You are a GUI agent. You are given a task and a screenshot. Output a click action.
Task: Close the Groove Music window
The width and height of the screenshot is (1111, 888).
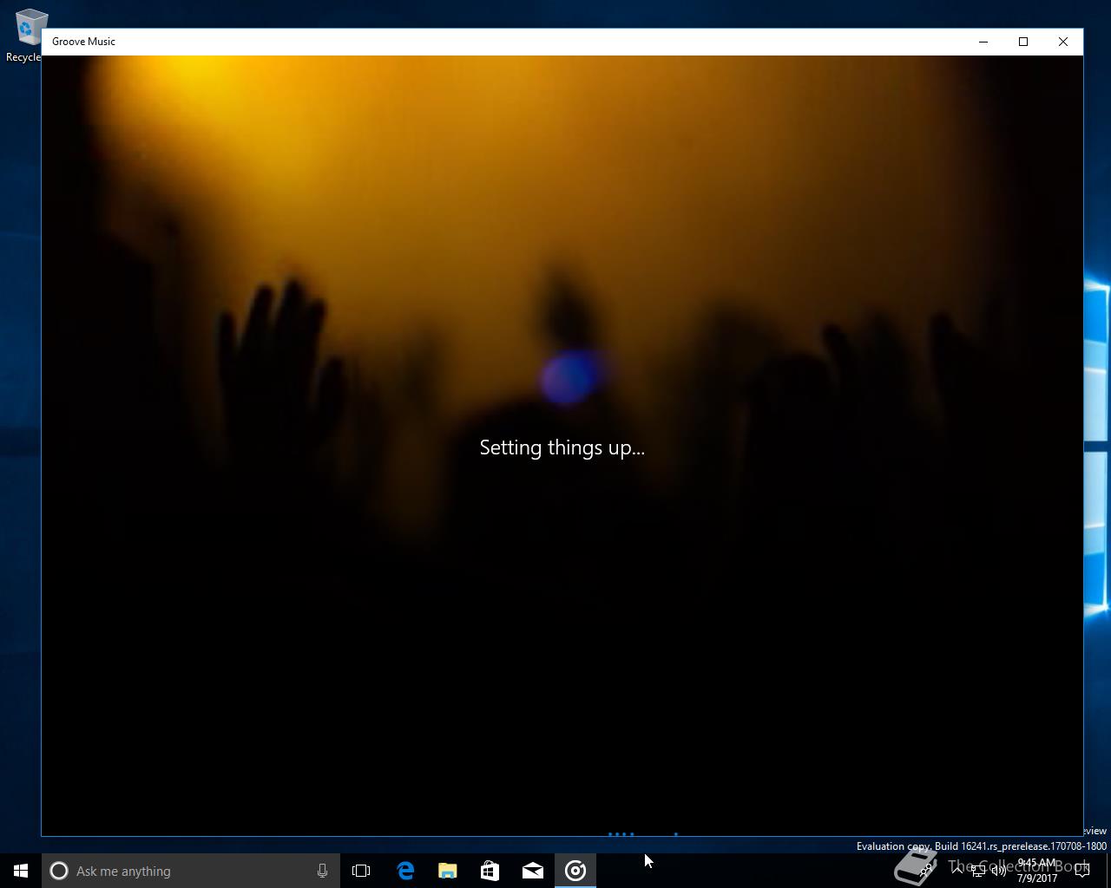[1063, 42]
